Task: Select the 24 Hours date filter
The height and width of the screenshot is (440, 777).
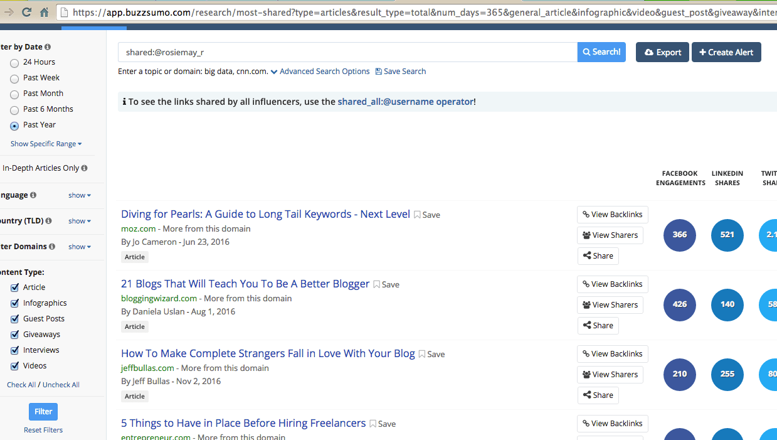Action: pyautogui.click(x=14, y=63)
